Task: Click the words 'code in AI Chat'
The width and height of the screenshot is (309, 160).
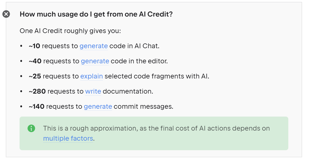Action: (134, 46)
